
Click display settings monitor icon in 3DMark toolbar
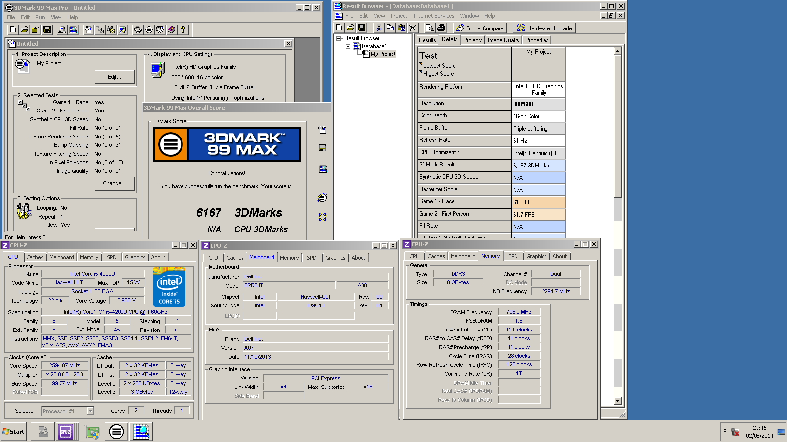122,30
